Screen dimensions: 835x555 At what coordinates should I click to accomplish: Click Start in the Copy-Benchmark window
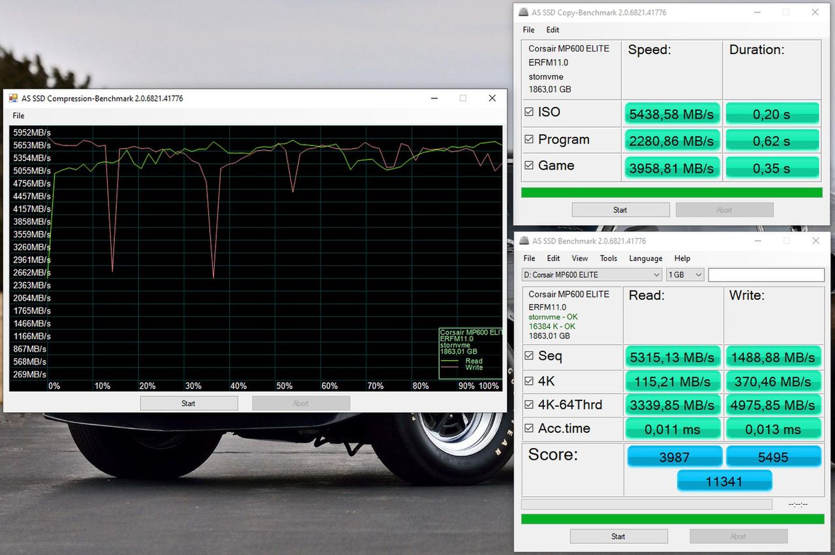tap(620, 209)
